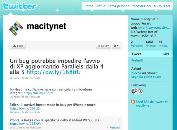Click the Twitter logo

[x=20, y=6]
